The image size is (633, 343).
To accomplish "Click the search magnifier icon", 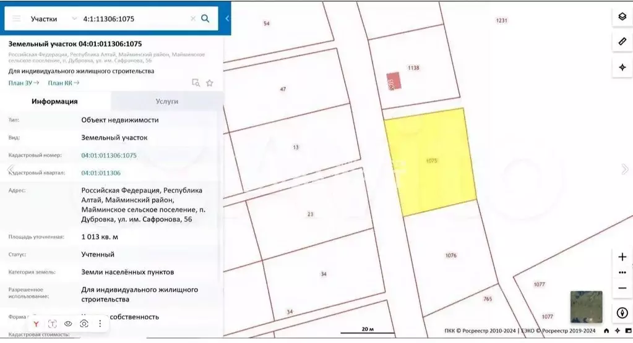I will click(x=205, y=19).
